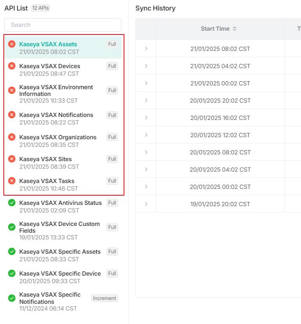Click the Full tag on Kaseya VSAX Sites

(x=112, y=159)
